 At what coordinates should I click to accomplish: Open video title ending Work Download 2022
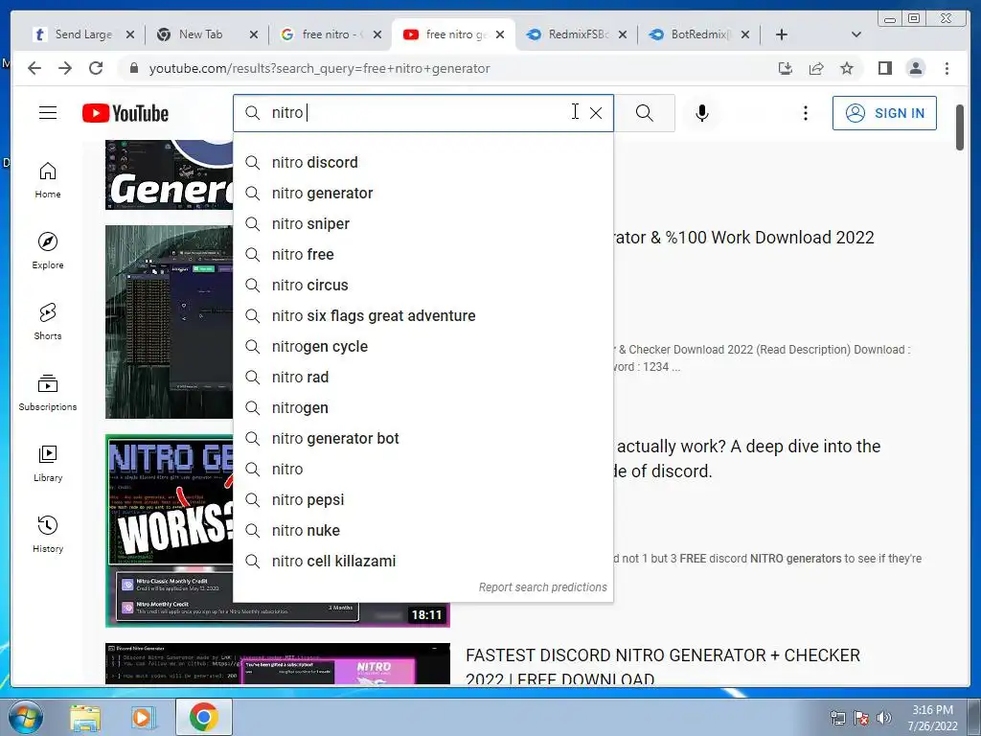click(x=743, y=238)
